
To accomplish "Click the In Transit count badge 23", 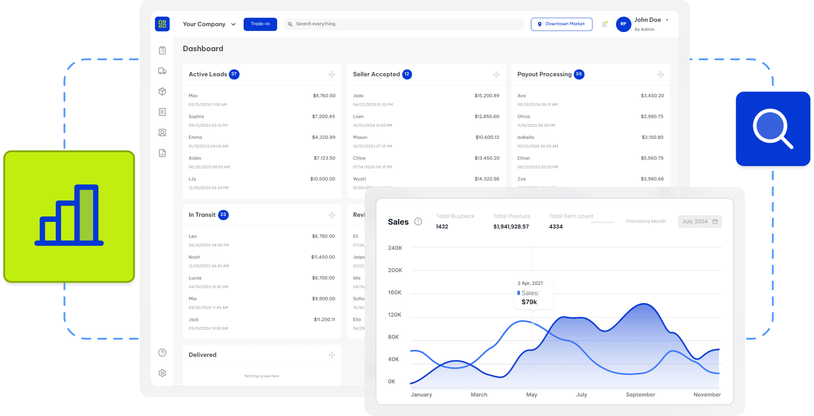I will (223, 215).
